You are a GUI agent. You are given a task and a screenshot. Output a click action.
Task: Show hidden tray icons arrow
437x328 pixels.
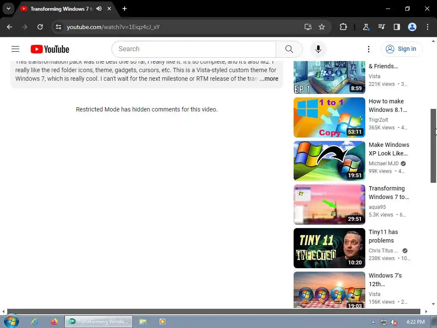pyautogui.click(x=373, y=322)
